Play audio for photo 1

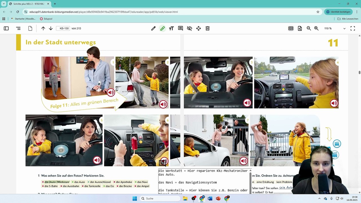[x=111, y=92]
